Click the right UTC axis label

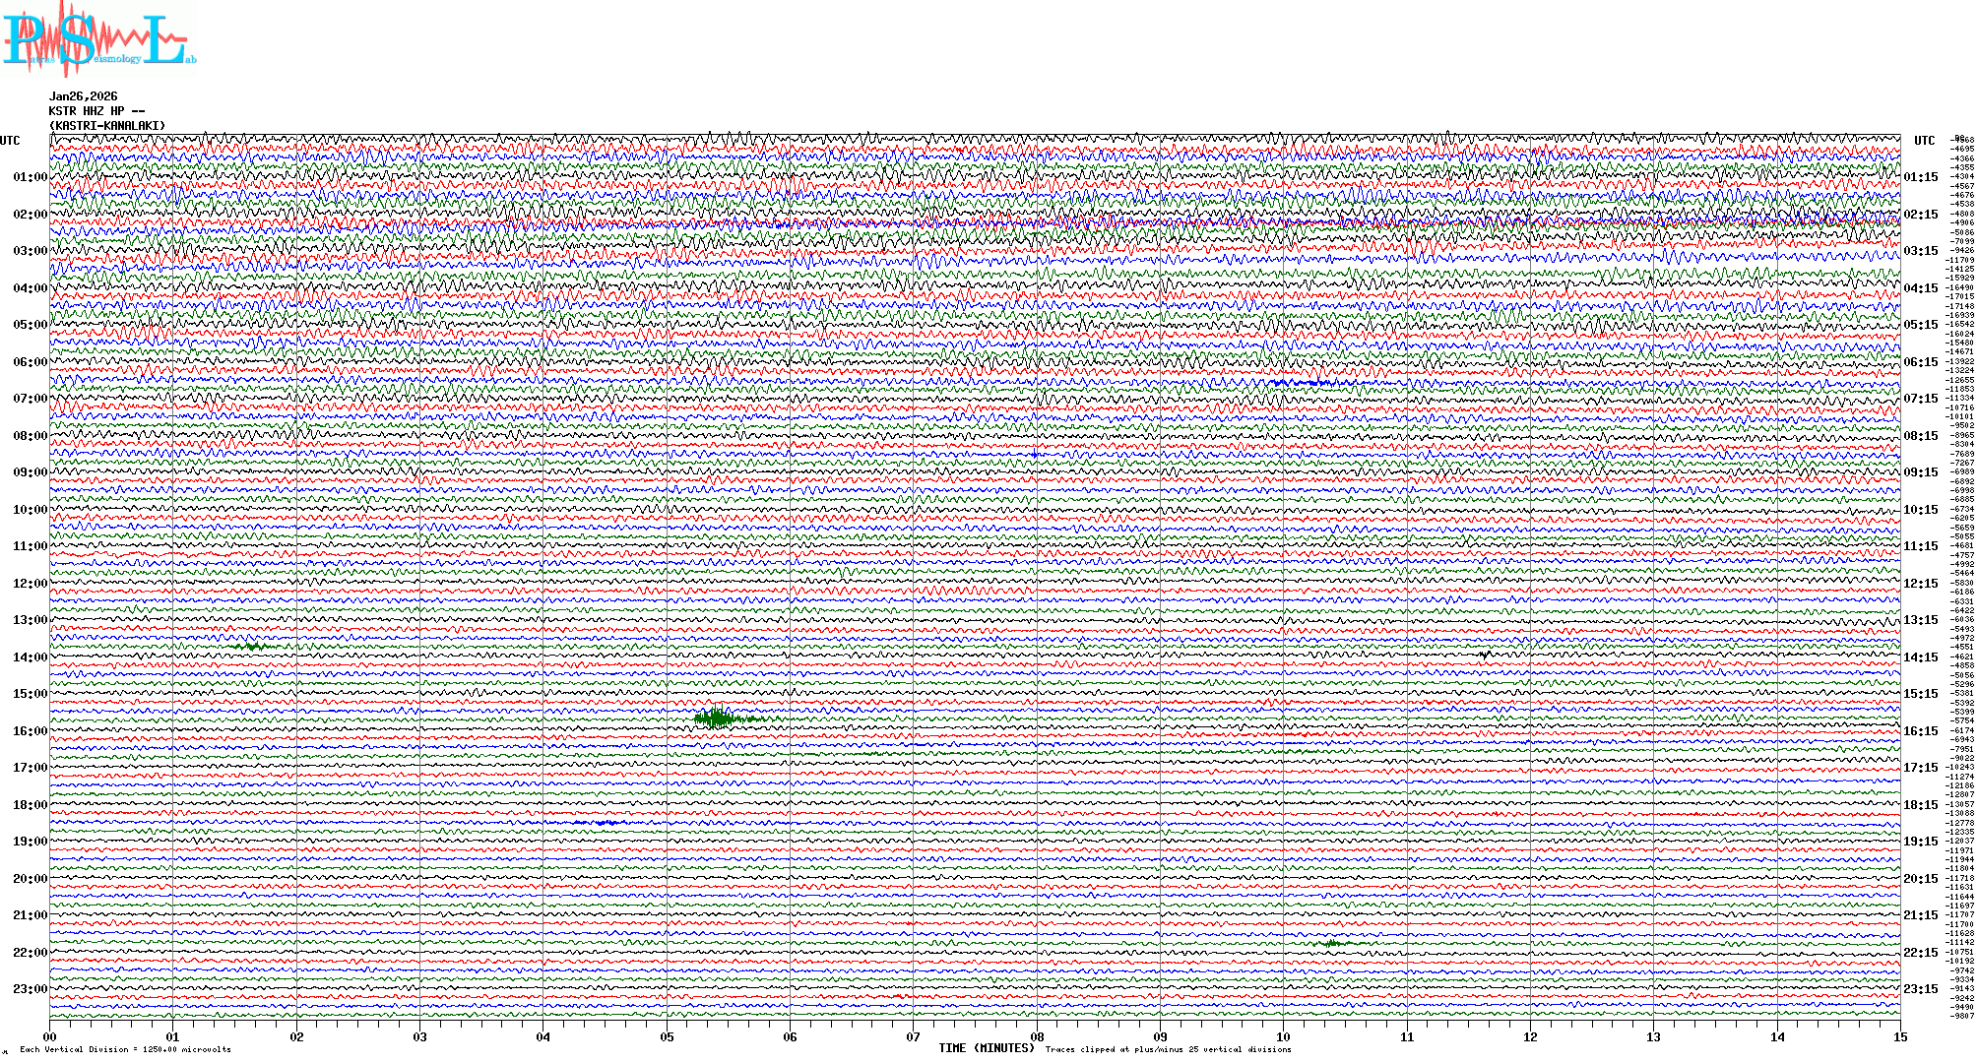[x=1924, y=141]
